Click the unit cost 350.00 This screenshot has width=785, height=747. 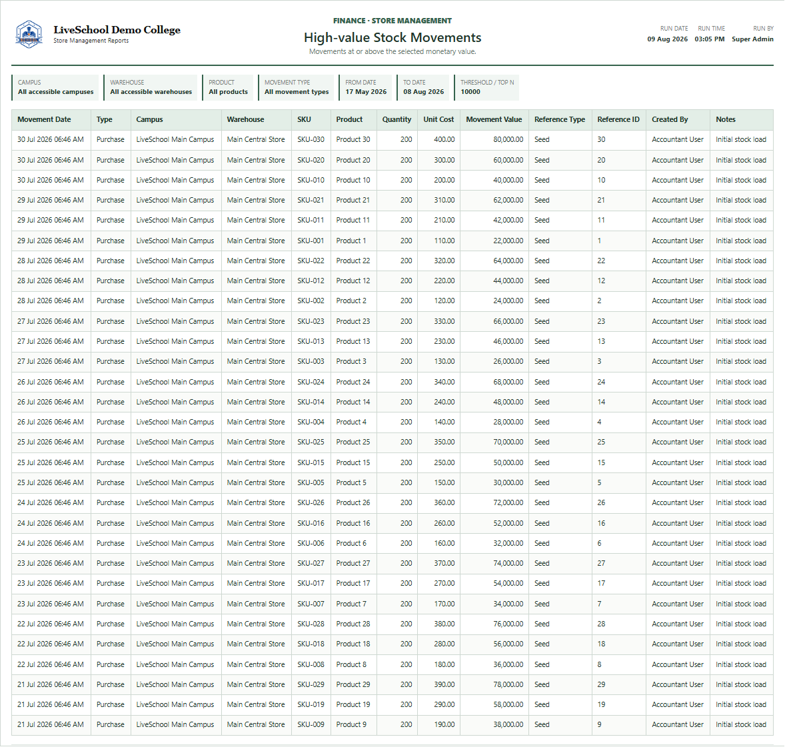tap(444, 442)
